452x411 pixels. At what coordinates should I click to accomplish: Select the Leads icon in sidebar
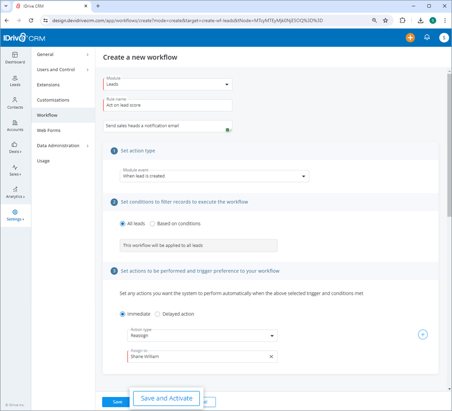pyautogui.click(x=15, y=81)
